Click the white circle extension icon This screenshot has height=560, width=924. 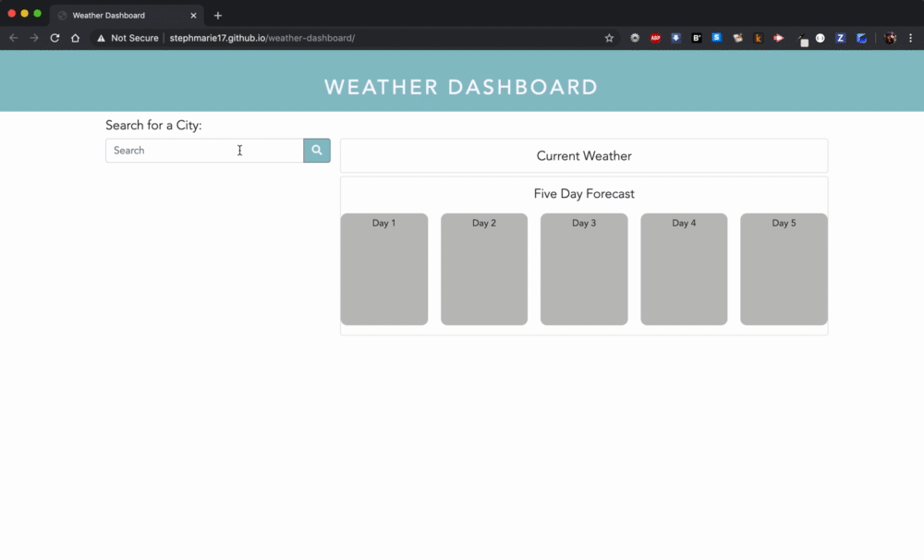click(821, 38)
